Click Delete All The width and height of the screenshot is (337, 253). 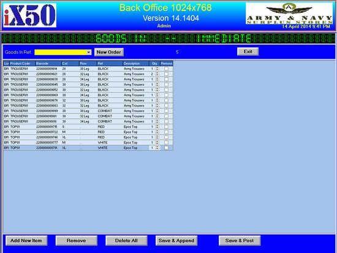126,241
